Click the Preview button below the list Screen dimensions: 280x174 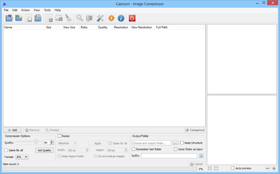(x=52, y=130)
